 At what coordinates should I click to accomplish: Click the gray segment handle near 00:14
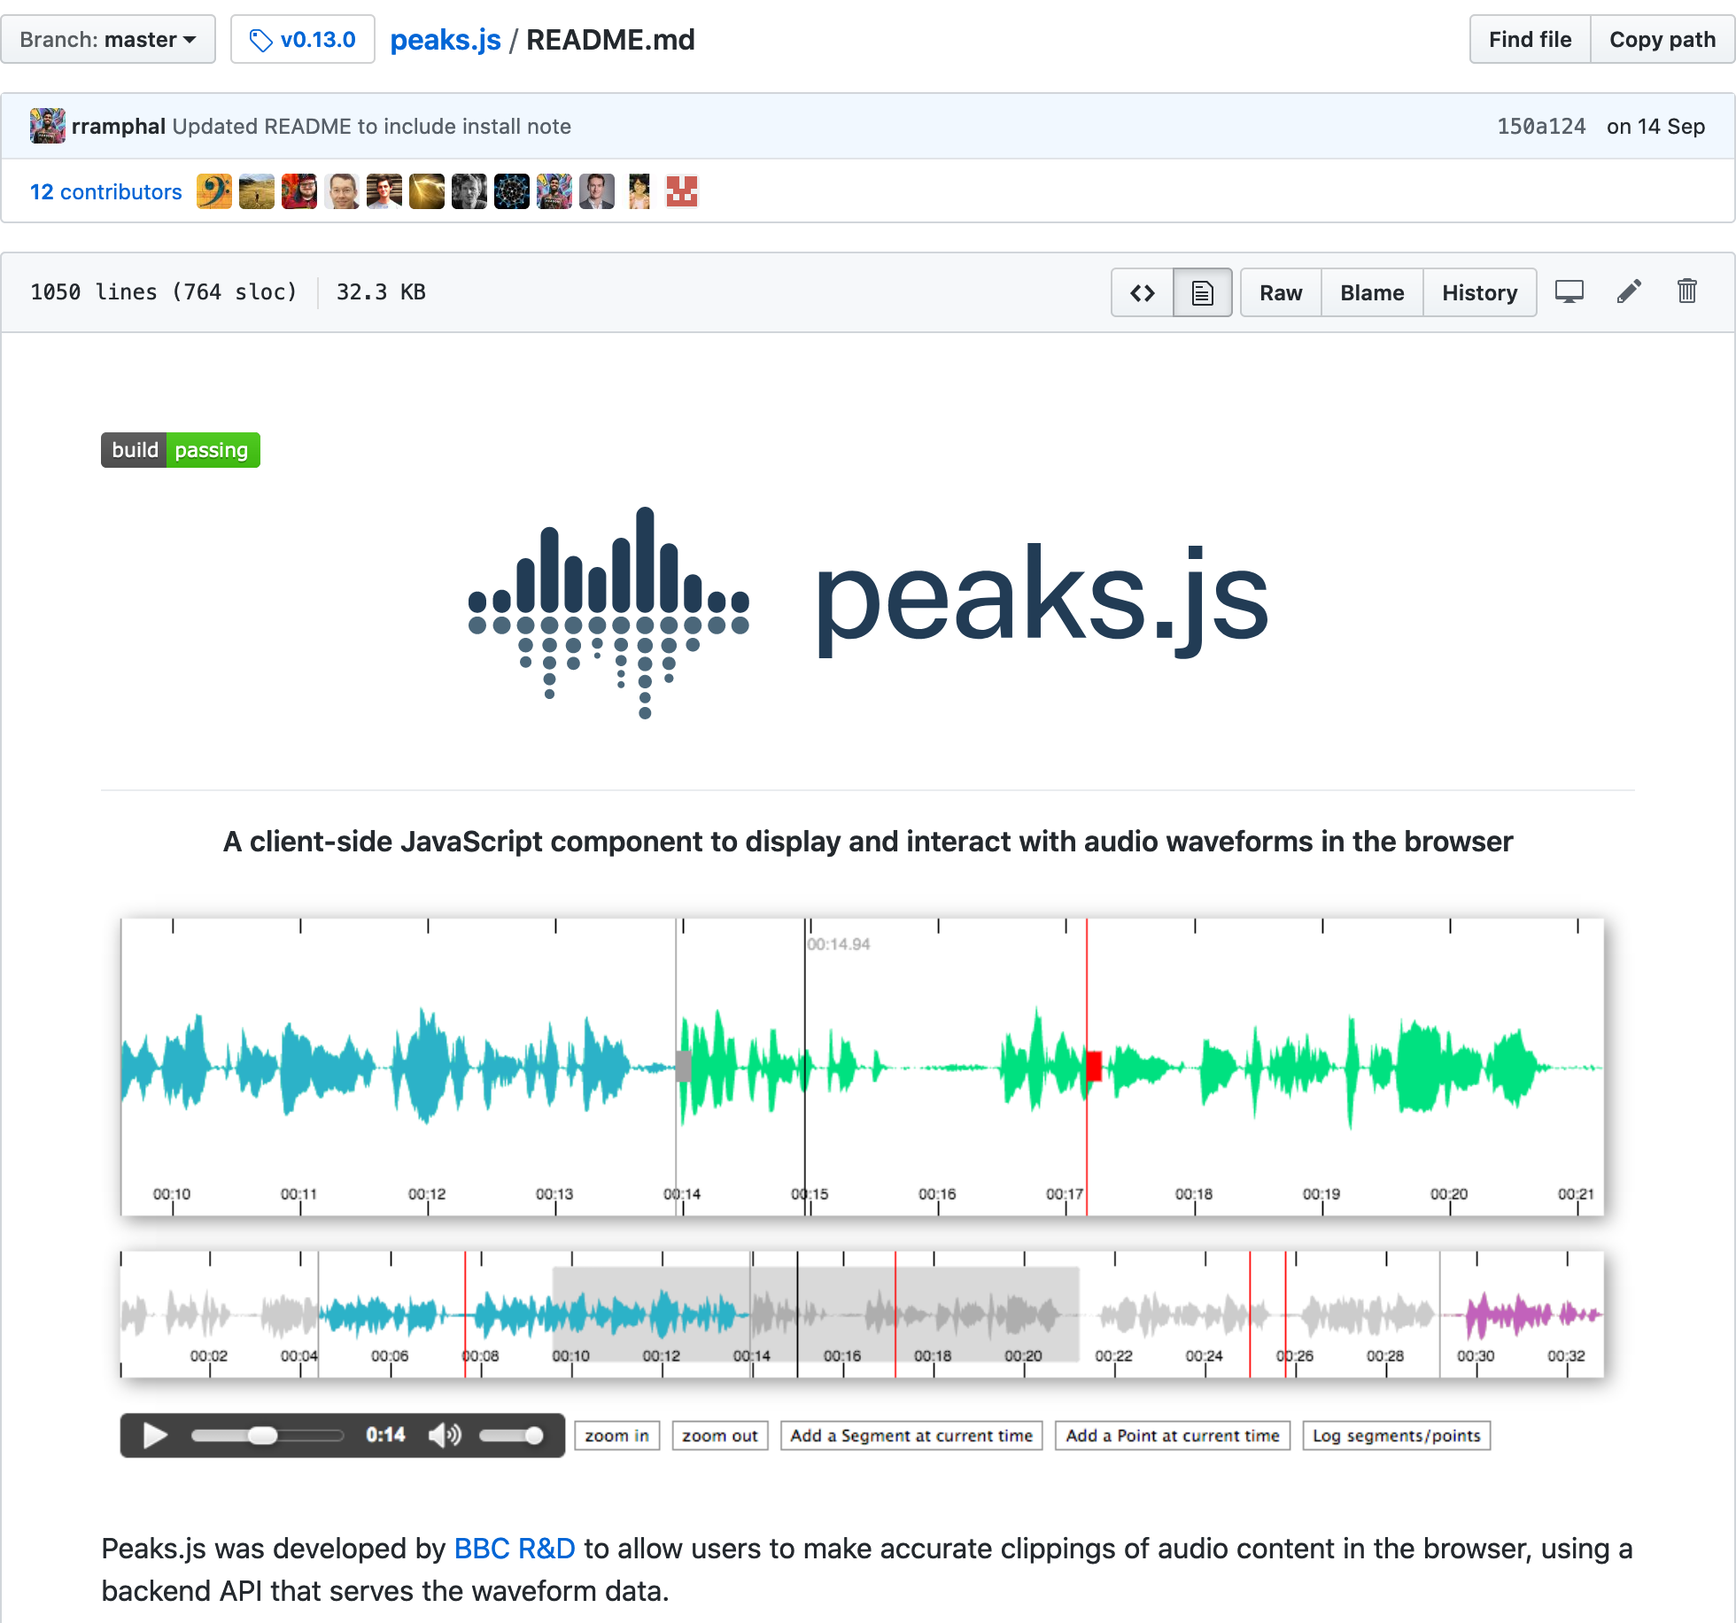pos(683,1066)
